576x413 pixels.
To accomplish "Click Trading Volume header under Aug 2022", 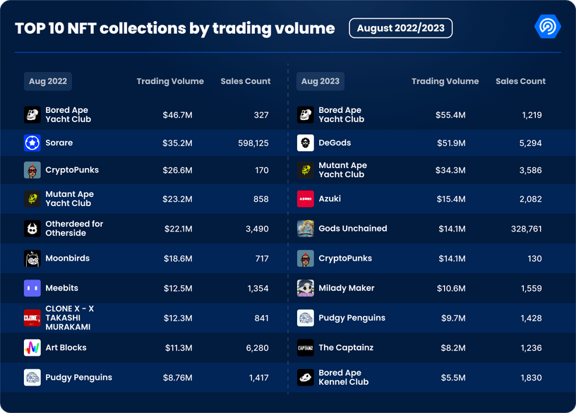I will click(x=170, y=81).
